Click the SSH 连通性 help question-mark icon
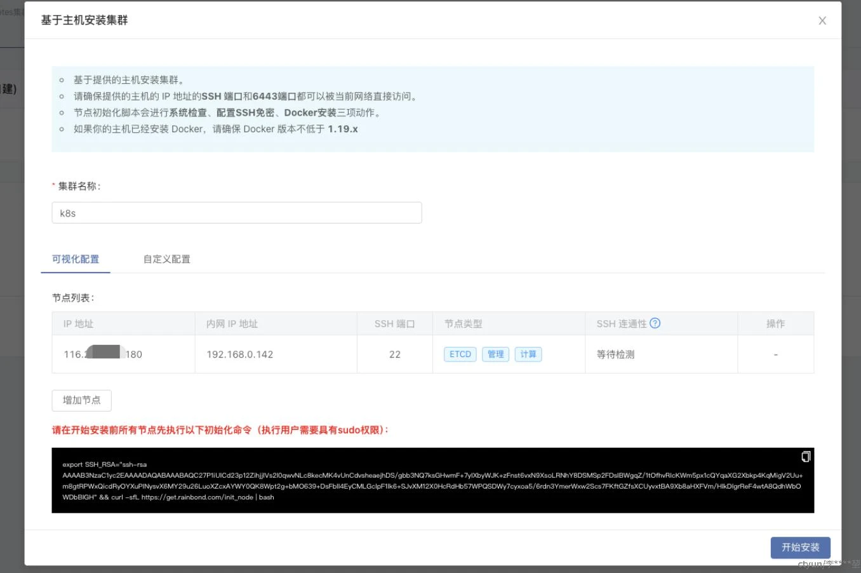 [655, 323]
